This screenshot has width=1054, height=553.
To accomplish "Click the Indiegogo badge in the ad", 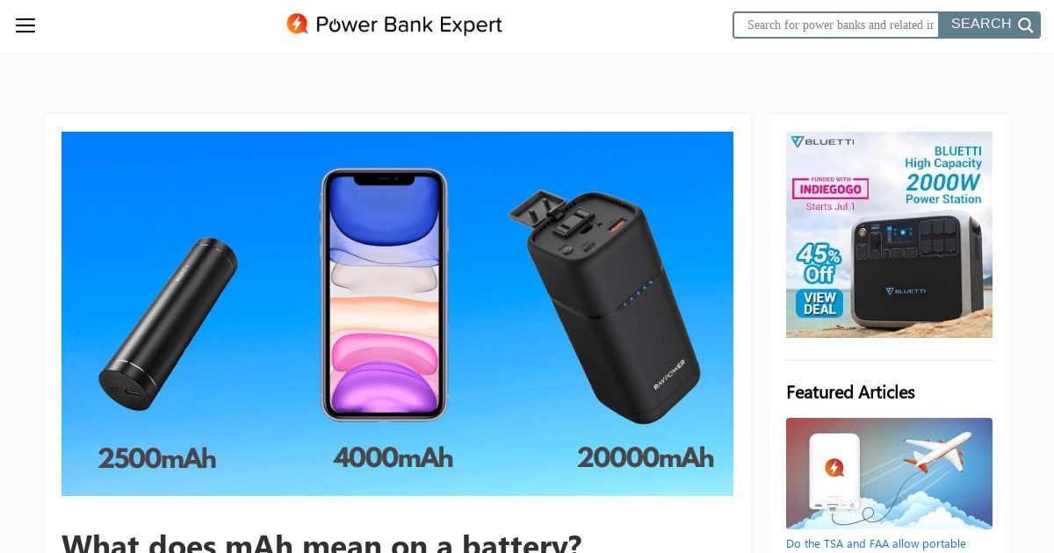I will [x=830, y=188].
